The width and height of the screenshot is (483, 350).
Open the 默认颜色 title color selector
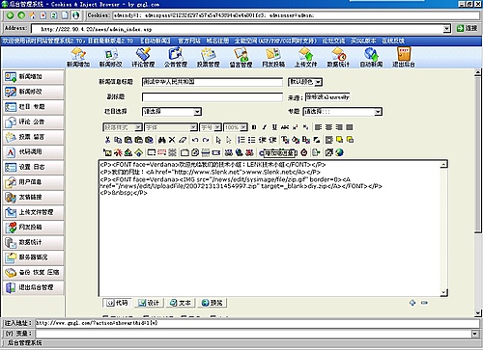[x=305, y=82]
